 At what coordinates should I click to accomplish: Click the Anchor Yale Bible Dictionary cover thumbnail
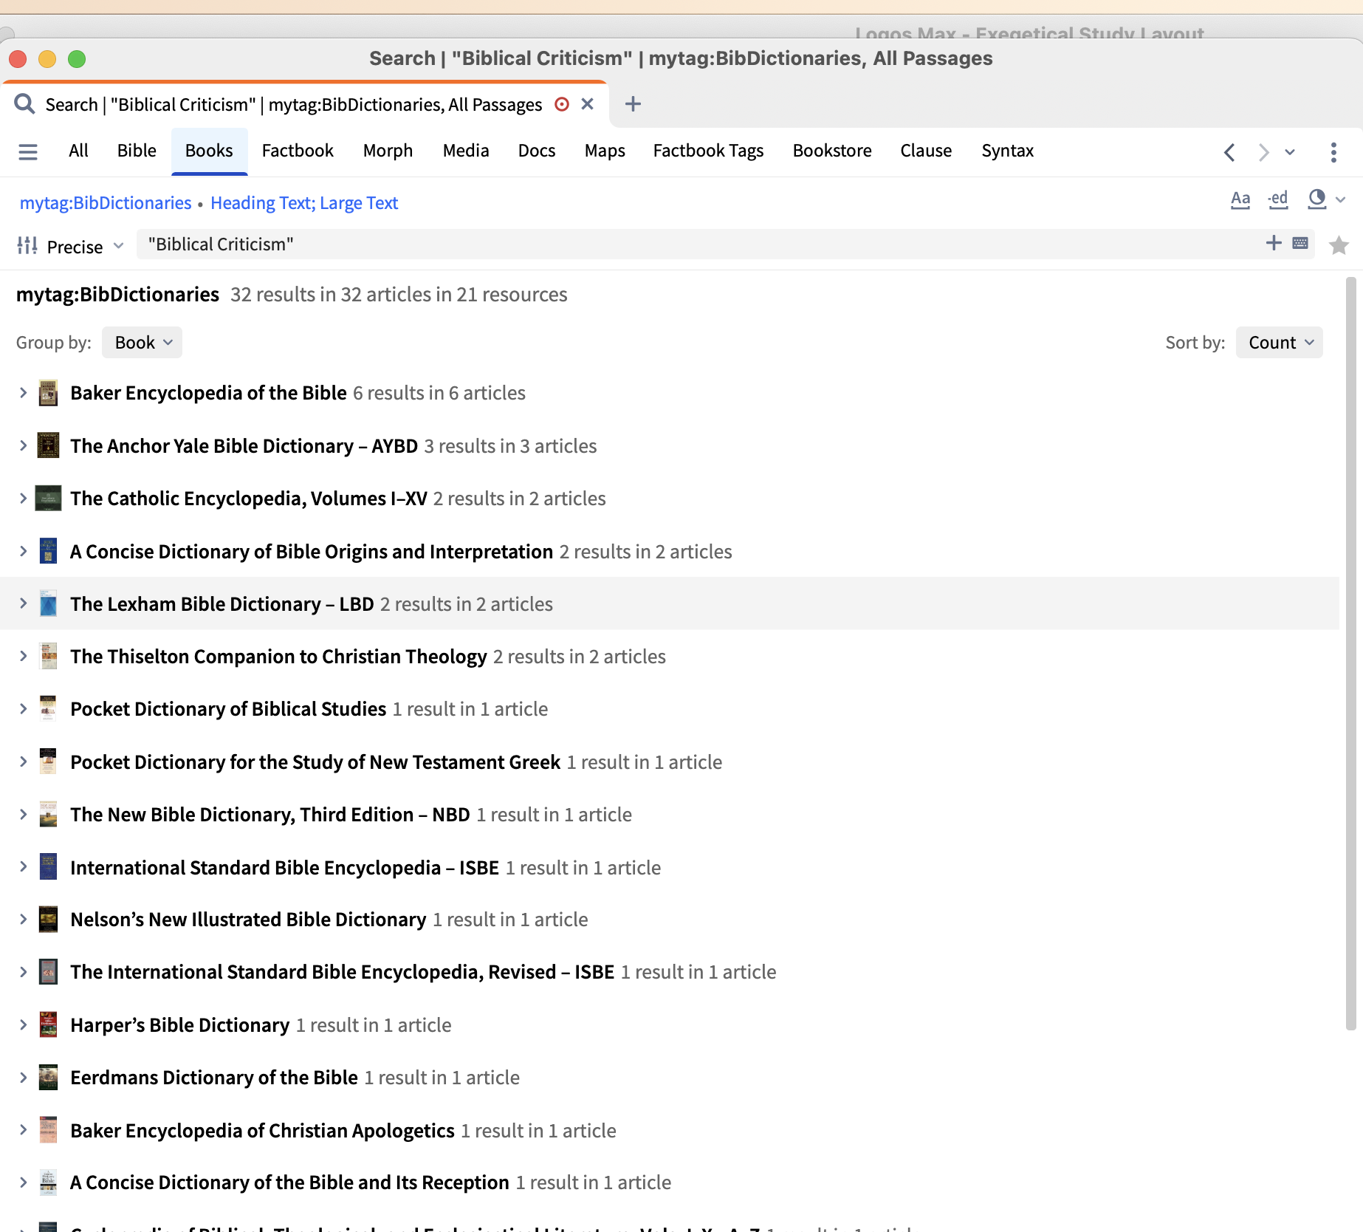(x=48, y=445)
